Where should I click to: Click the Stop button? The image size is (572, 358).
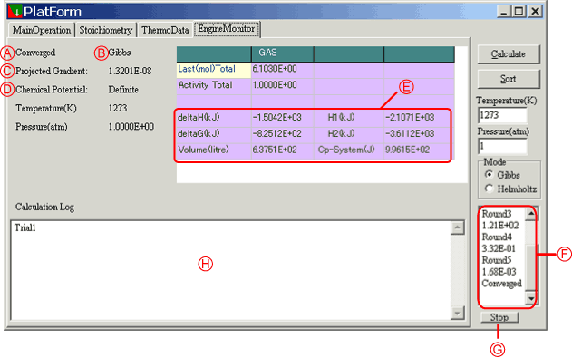[x=499, y=317]
